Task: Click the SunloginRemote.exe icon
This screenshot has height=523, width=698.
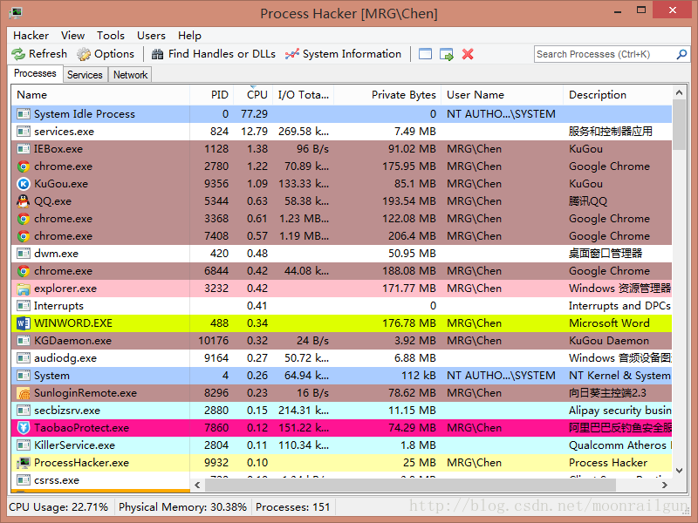Action: tap(24, 393)
